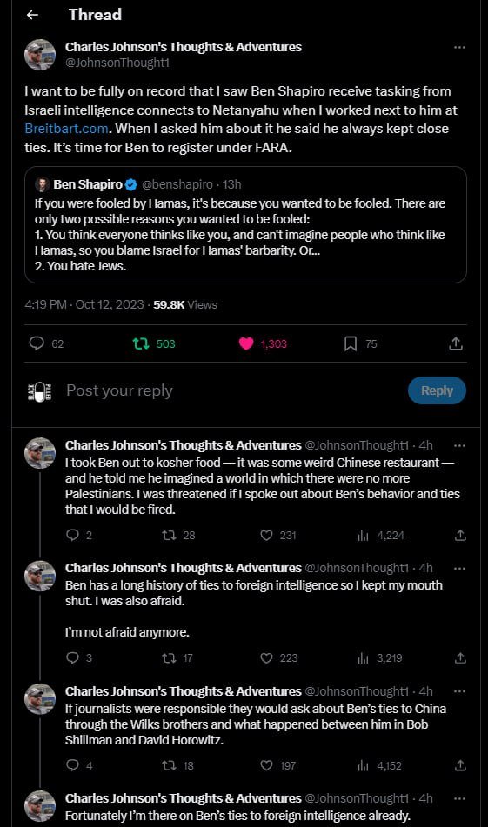Open more options on the kosher food reply
Screen dimensions: 488x827
[x=459, y=445]
